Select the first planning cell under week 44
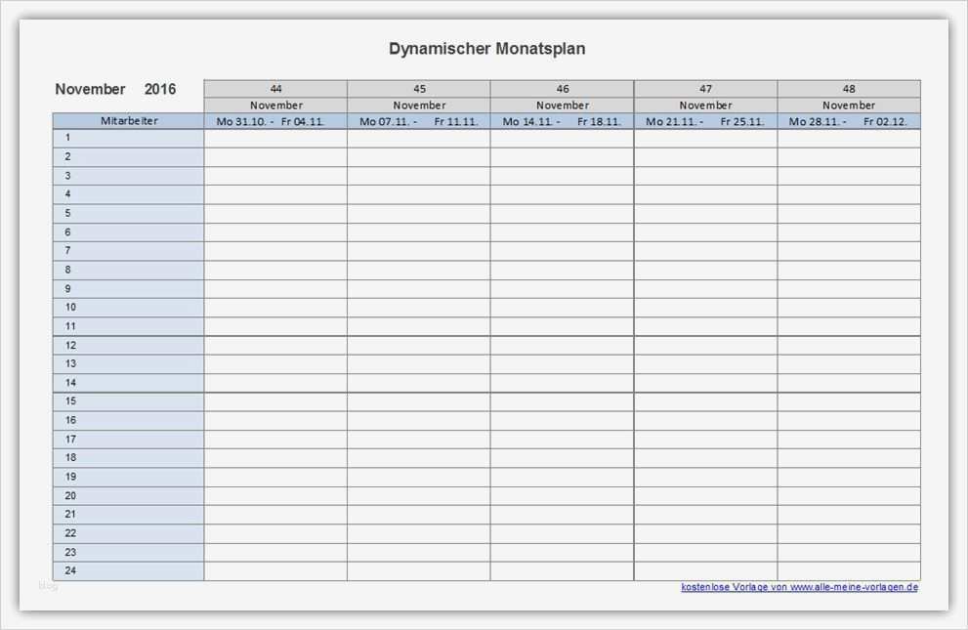 coord(274,138)
